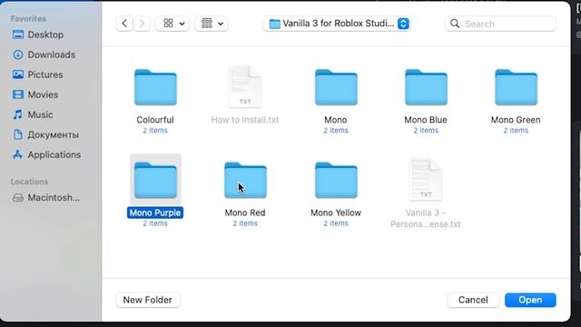
Task: Open the Vanilla 3 for Roblox Studio path popup
Action: (337, 24)
